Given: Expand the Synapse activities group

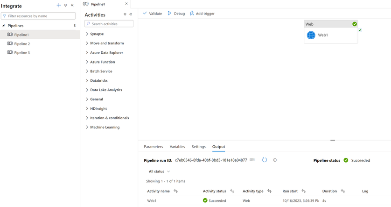Looking at the screenshot, I should pos(87,34).
